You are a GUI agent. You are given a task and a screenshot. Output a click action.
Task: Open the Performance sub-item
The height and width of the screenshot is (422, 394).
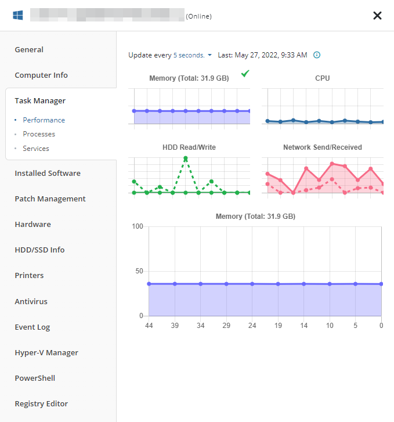click(x=44, y=120)
